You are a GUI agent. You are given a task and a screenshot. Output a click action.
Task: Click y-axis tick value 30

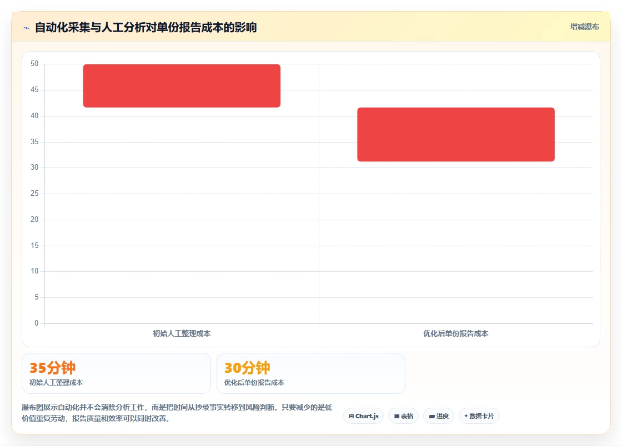(x=34, y=168)
